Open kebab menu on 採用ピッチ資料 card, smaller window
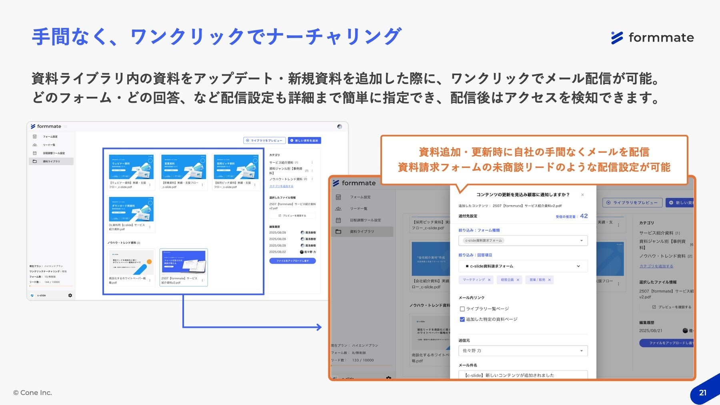This screenshot has height=405, width=720. [255, 185]
